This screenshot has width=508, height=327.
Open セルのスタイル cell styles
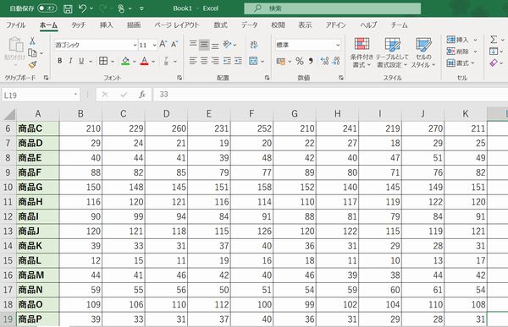(x=423, y=52)
